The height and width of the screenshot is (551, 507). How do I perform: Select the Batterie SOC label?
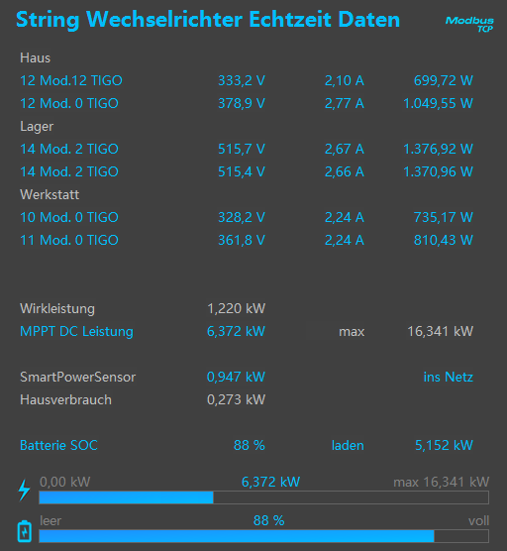point(58,445)
